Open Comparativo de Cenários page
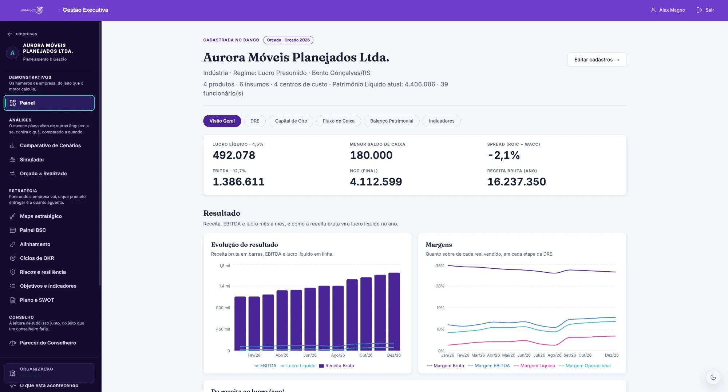The height and width of the screenshot is (392, 728). pyautogui.click(x=49, y=145)
